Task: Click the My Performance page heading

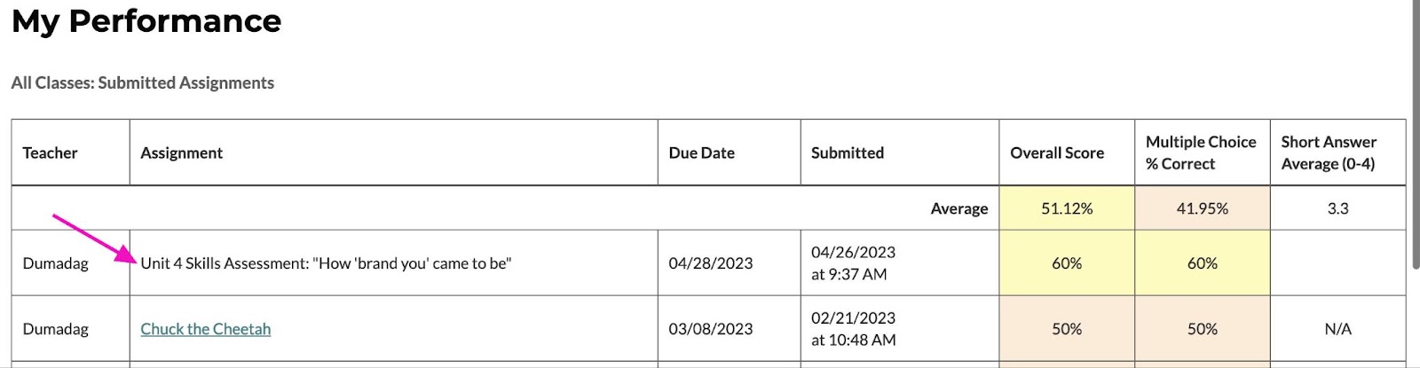Action: (x=146, y=20)
